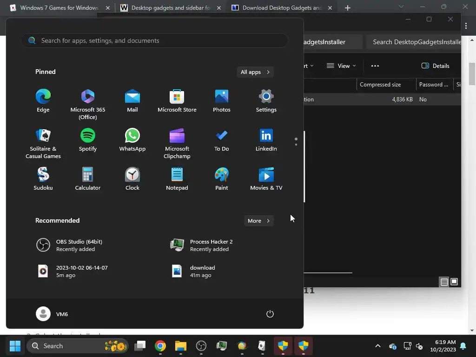This screenshot has width=476, height=357.
Task: Sort by Password column header
Action: [435, 85]
